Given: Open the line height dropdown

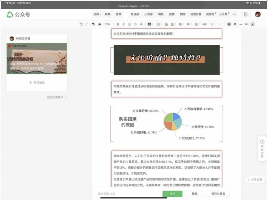Looking at the screenshot, I should point(197,24).
